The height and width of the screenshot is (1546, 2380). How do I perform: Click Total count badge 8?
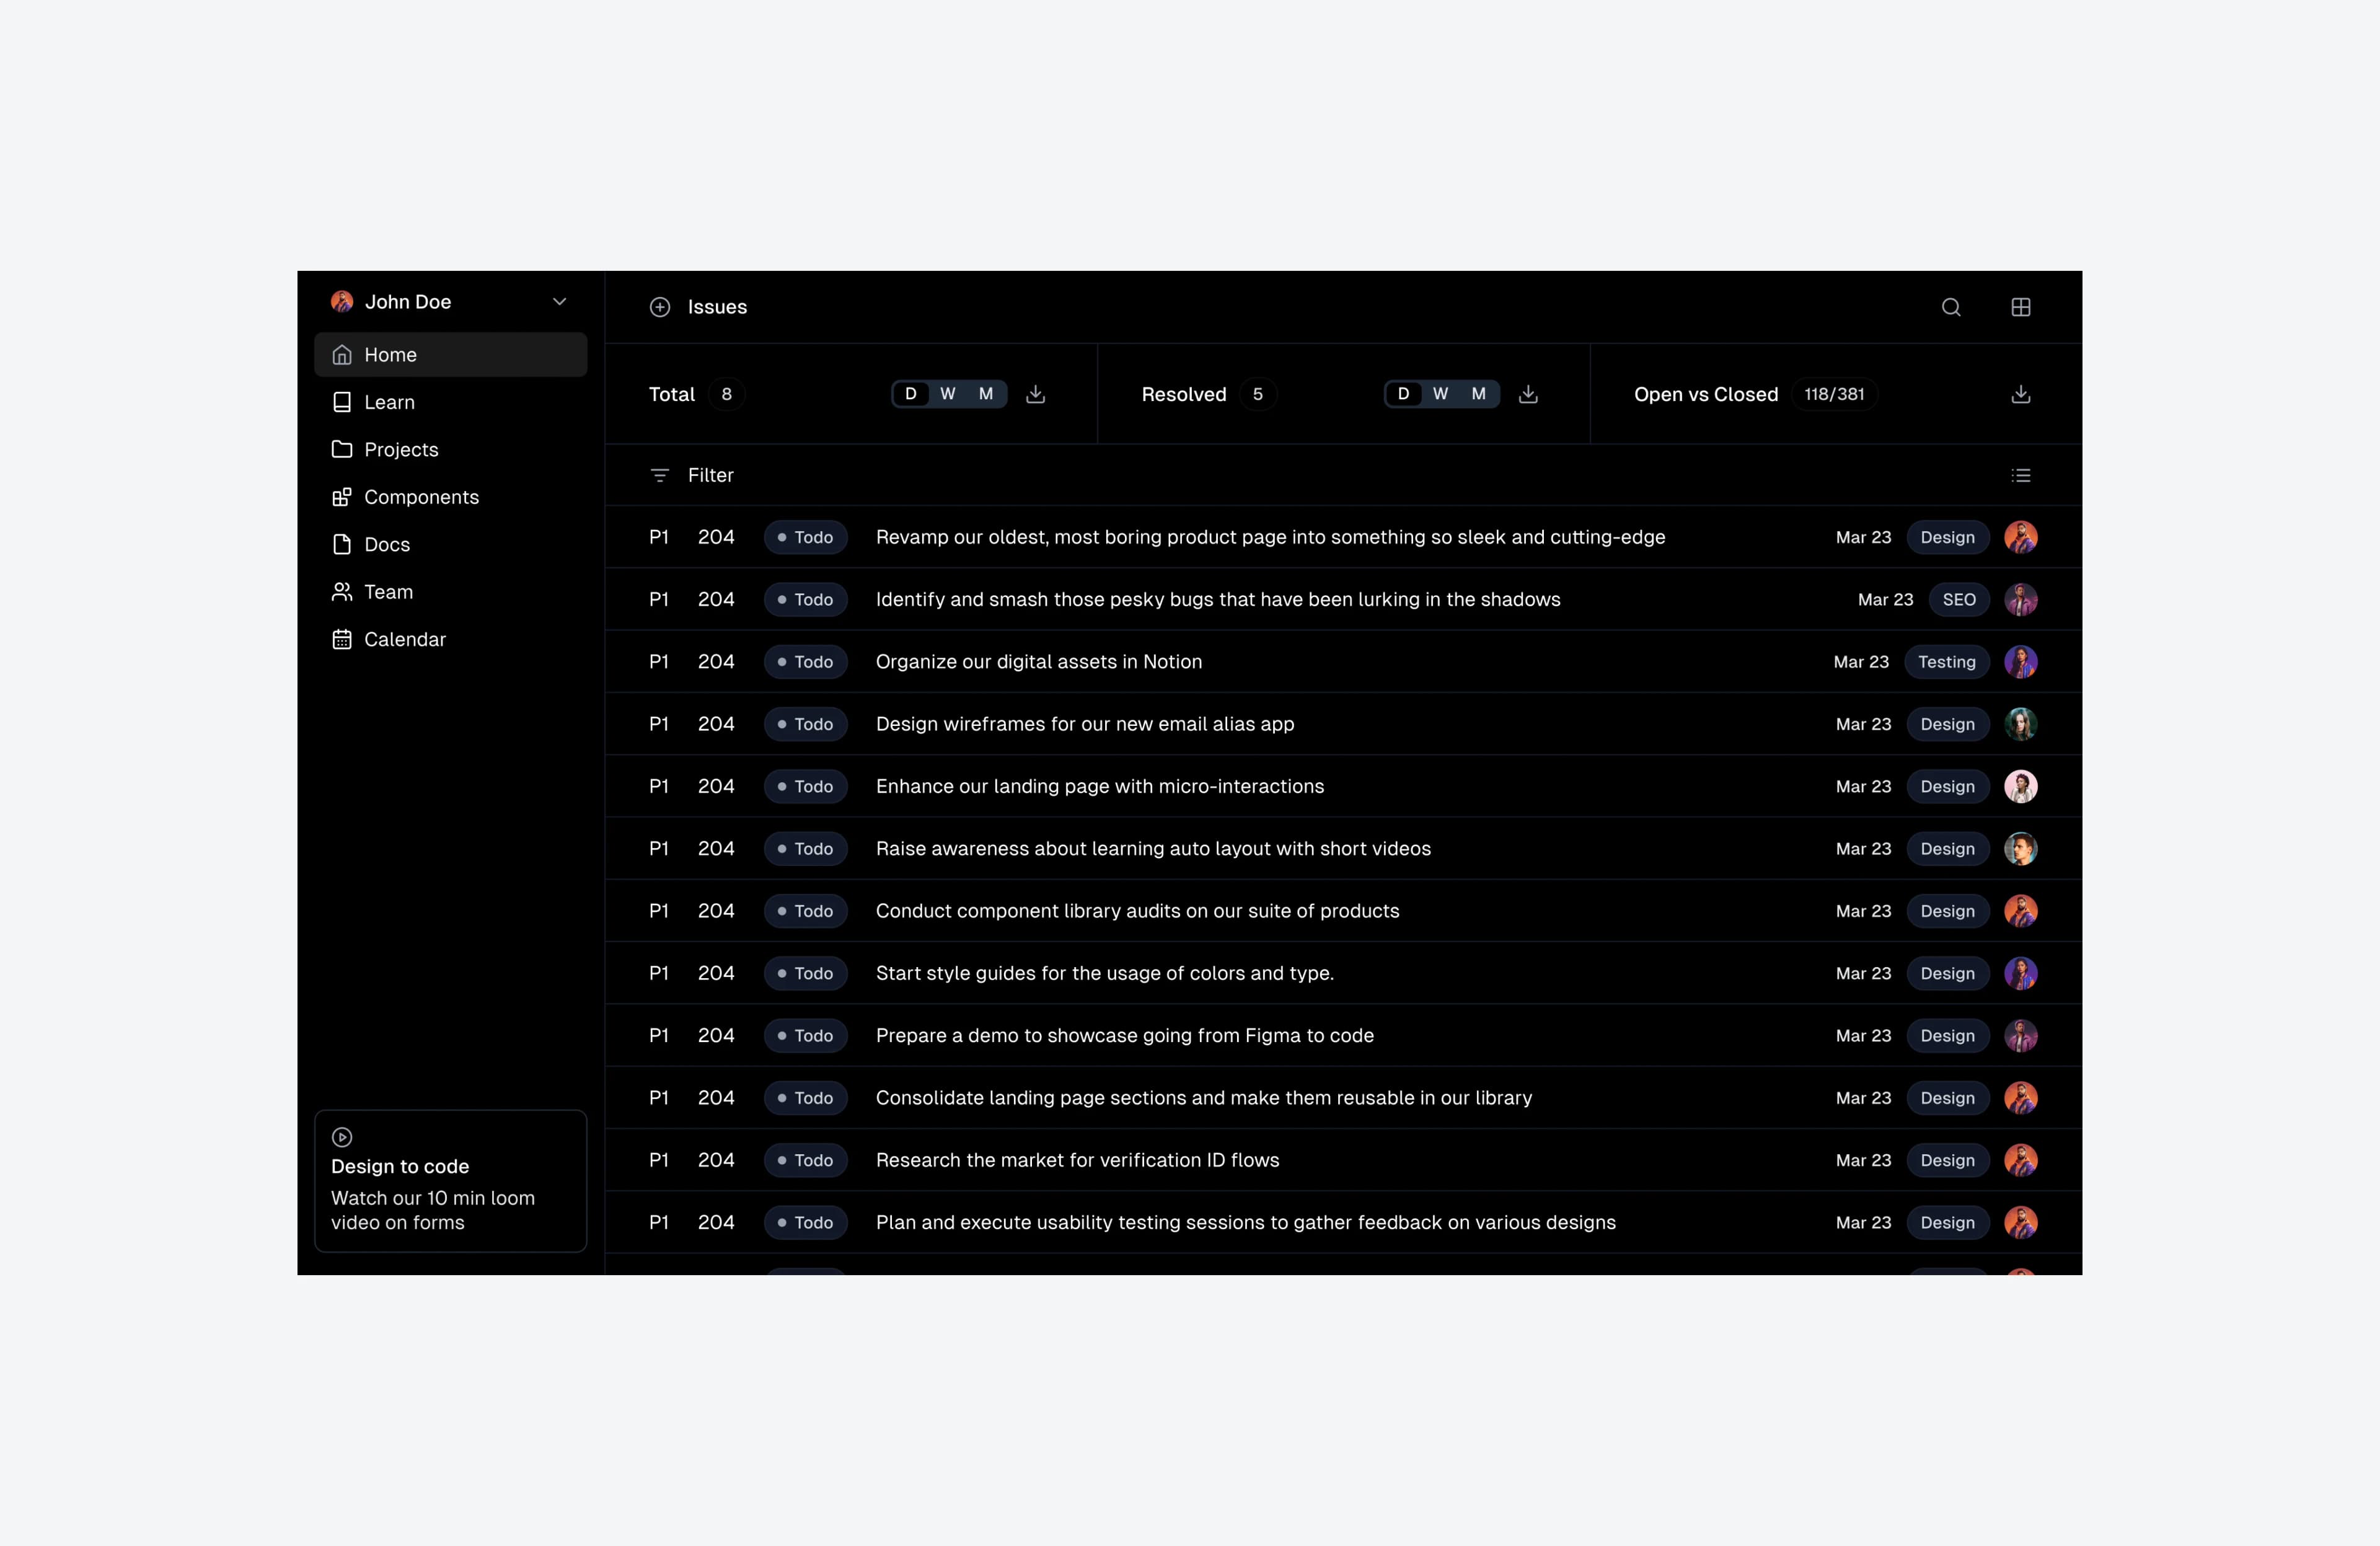pyautogui.click(x=727, y=394)
